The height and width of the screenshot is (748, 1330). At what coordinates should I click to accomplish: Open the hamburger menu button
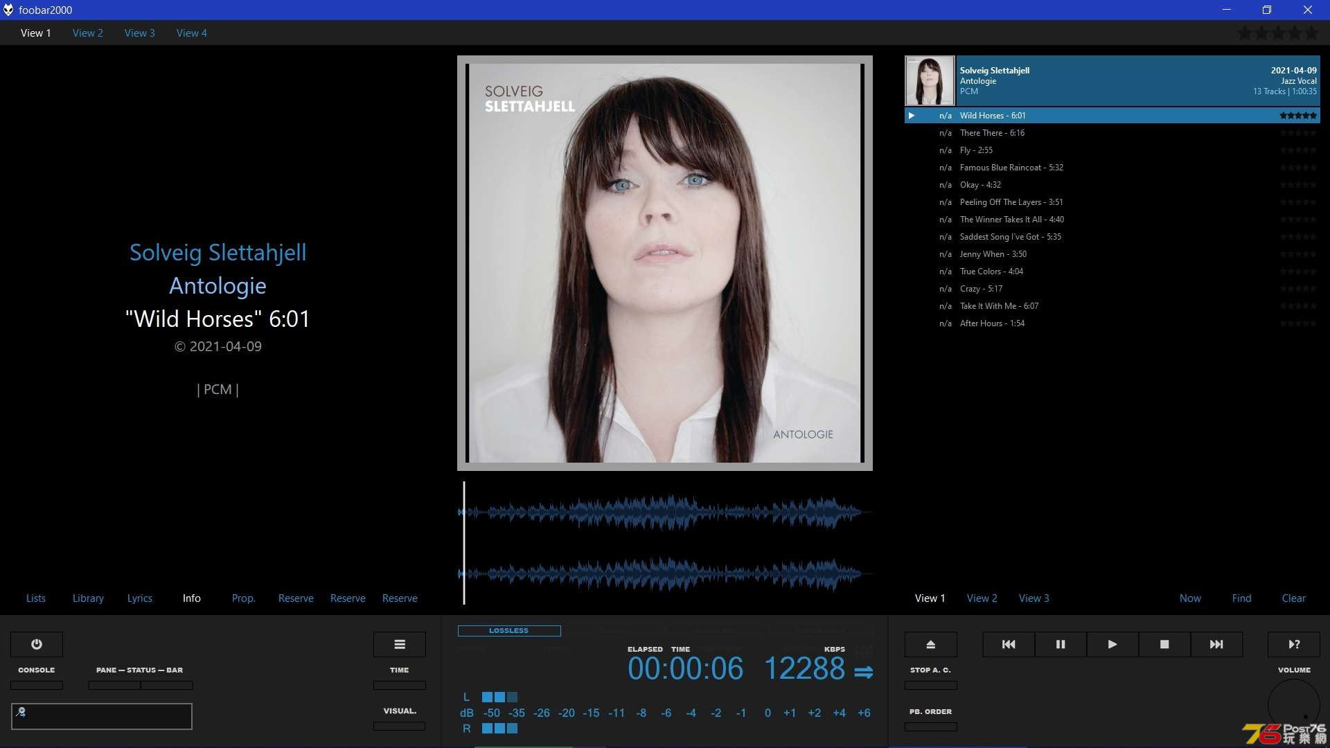(x=400, y=644)
